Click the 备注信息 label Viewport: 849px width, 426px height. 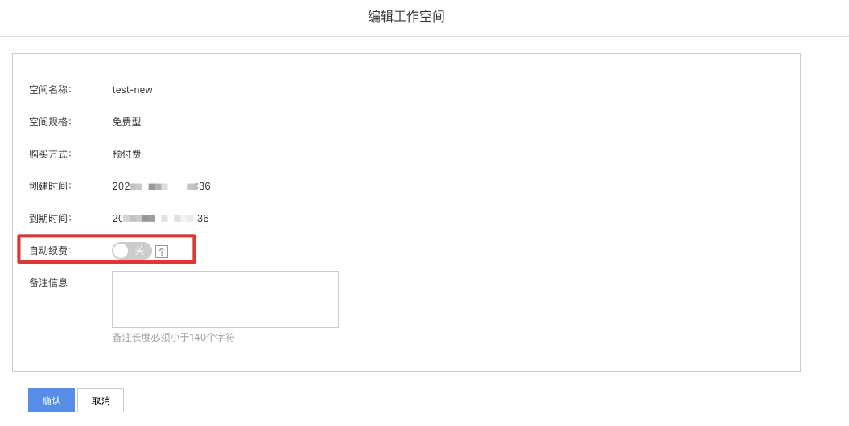click(x=49, y=283)
